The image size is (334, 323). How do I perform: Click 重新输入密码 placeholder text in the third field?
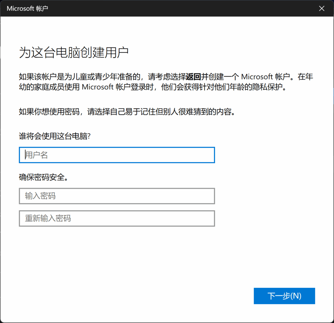point(48,218)
